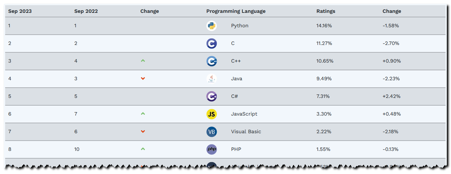Click the +2.42% change value for C#
451x174 pixels.
[x=392, y=96]
